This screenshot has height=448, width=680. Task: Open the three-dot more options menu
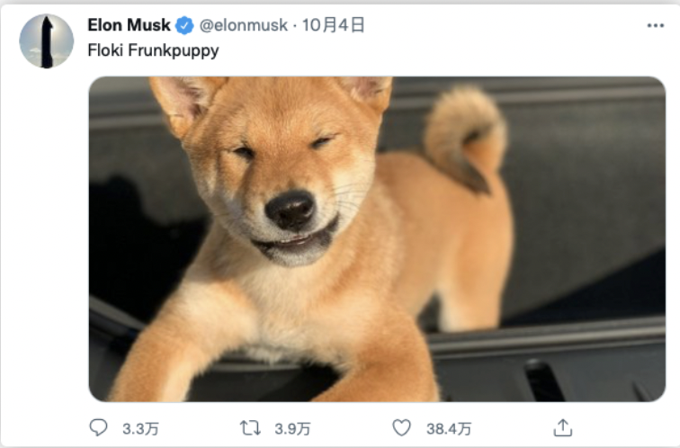[x=656, y=25]
